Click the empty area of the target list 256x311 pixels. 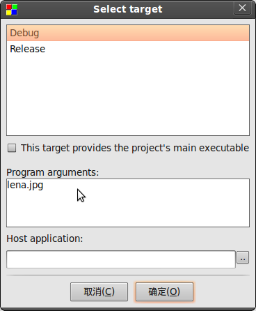(128, 96)
